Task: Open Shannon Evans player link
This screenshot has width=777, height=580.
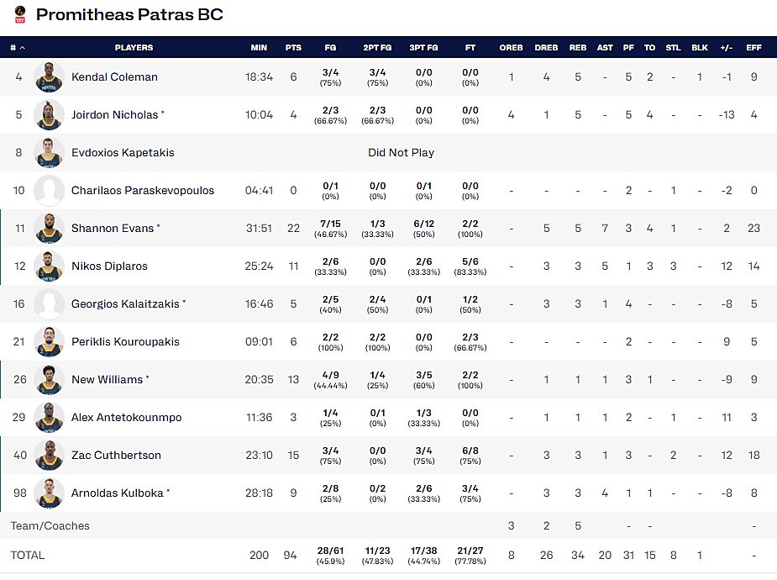Action: click(113, 228)
